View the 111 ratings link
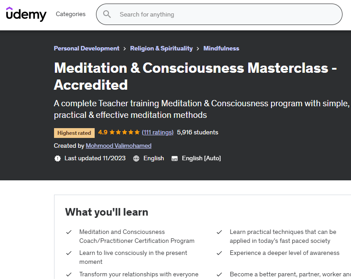The image size is (351, 279). pyautogui.click(x=158, y=133)
